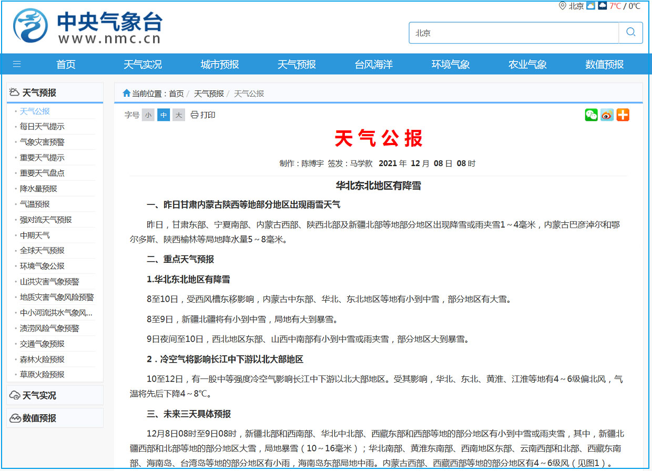Click the location pin near 北京
Viewport: 652px width, 471px height.
[x=563, y=6]
